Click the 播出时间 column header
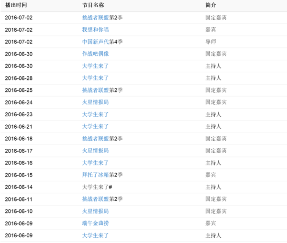287x243 pixels. [16, 5]
